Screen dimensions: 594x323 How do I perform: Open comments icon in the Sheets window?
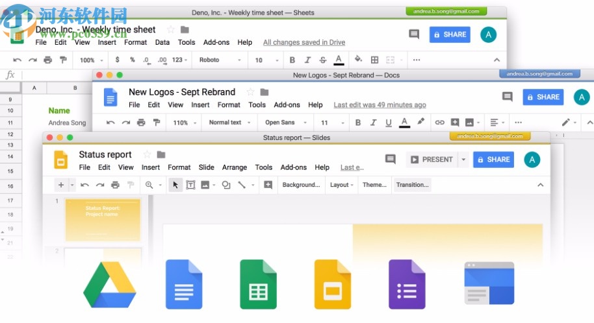(x=414, y=34)
